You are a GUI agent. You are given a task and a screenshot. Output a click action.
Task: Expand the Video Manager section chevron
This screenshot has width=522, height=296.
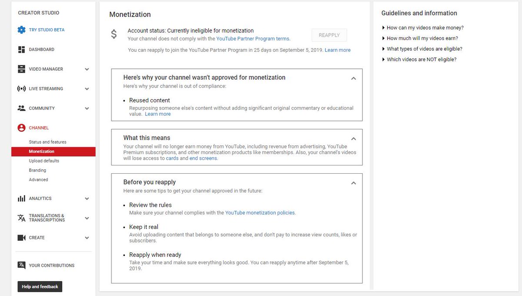(x=87, y=69)
